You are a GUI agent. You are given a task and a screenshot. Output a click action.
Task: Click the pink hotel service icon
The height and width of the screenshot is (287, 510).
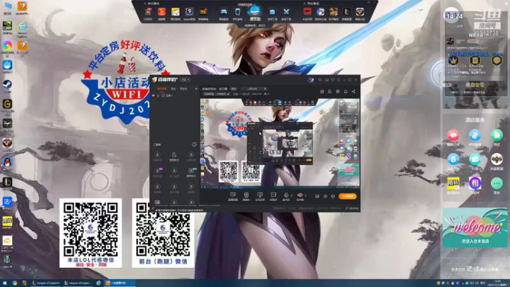(x=453, y=136)
